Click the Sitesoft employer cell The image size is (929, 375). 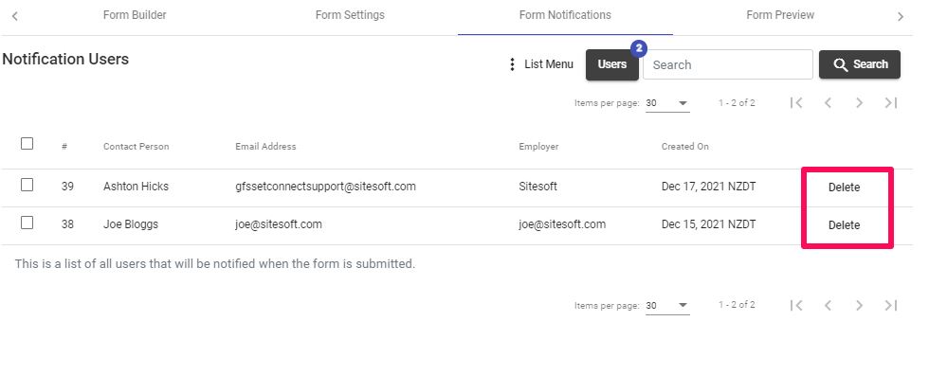tap(538, 187)
